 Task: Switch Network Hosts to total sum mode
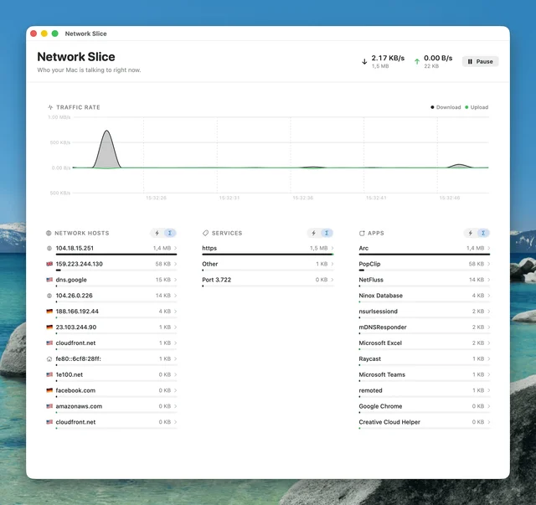[170, 233]
